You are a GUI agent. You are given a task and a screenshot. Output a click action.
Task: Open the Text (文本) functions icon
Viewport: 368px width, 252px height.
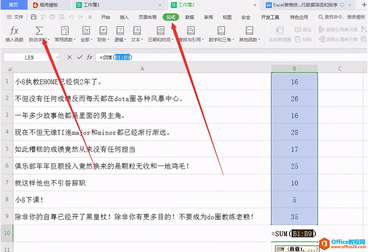point(137,31)
